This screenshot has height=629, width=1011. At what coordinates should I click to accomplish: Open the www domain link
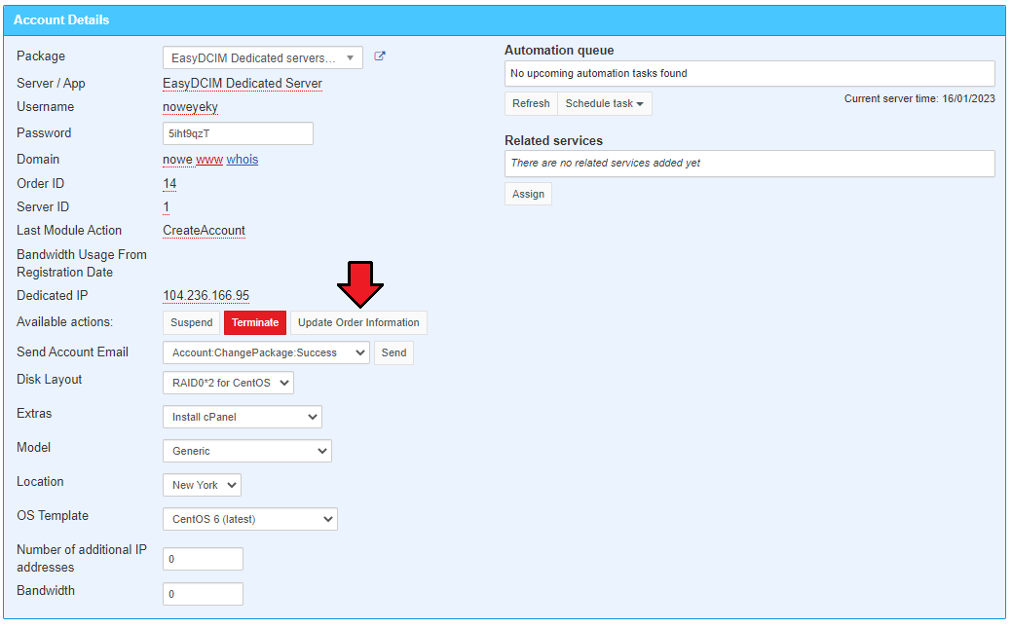(x=208, y=160)
